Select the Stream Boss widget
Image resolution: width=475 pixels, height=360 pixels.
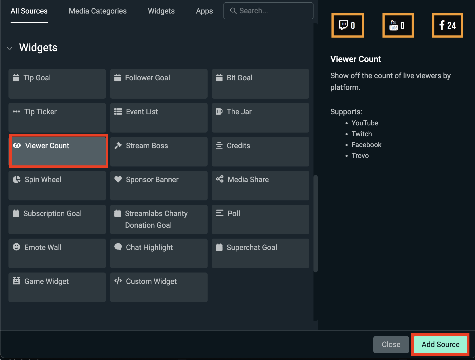[158, 152]
